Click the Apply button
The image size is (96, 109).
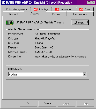point(66,104)
